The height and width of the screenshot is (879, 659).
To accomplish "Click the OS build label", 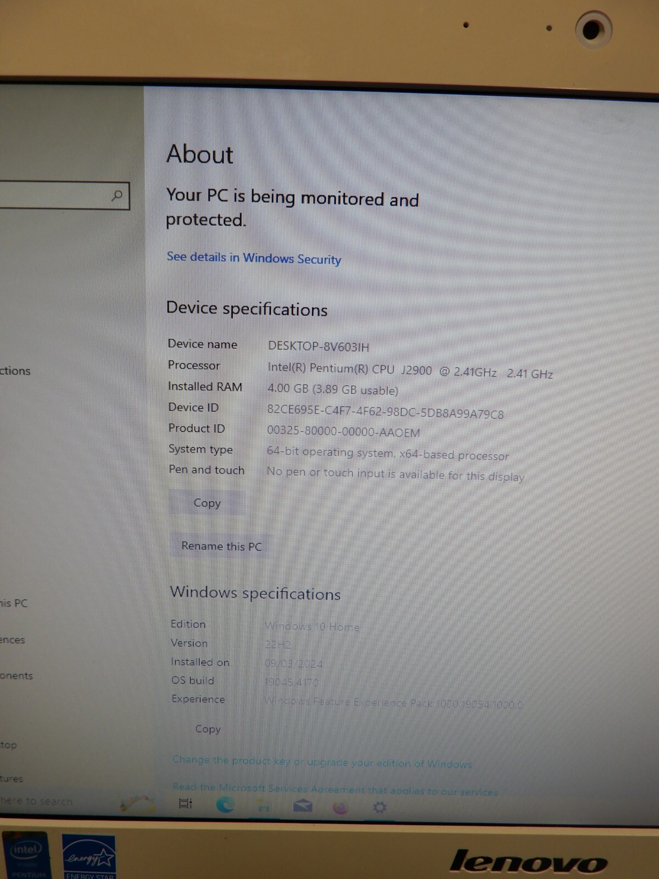I will pyautogui.click(x=193, y=680).
